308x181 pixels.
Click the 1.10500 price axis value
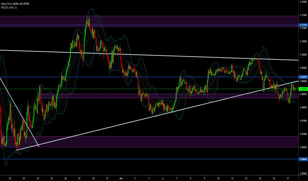(303, 41)
